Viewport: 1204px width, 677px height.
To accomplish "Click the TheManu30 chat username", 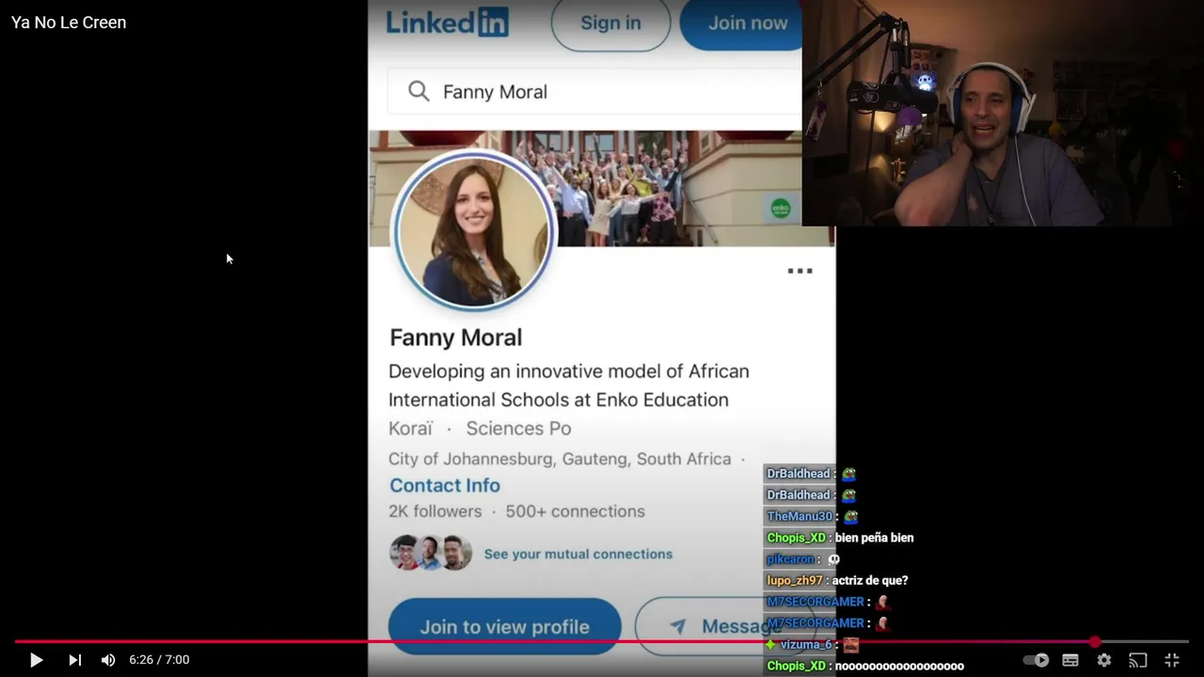I will tap(800, 516).
